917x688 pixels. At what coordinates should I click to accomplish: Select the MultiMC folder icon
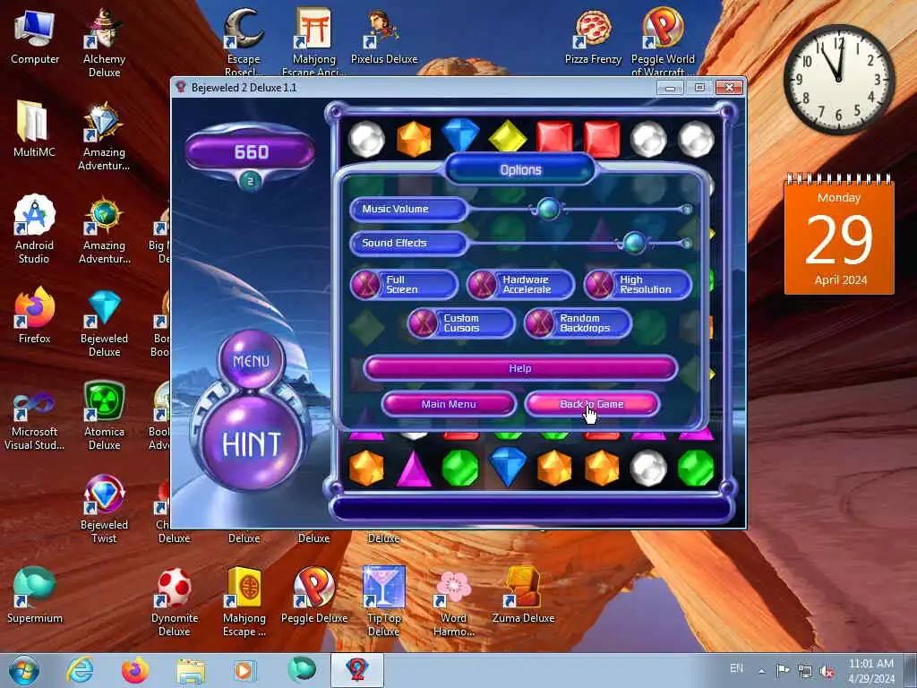tap(35, 130)
